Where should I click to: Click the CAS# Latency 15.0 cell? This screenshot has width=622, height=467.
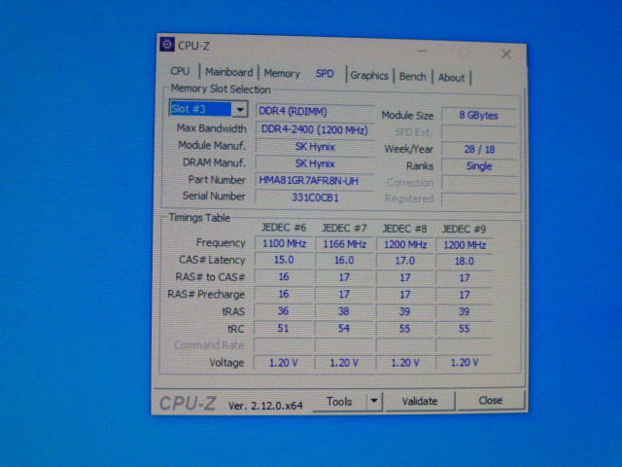pos(284,260)
